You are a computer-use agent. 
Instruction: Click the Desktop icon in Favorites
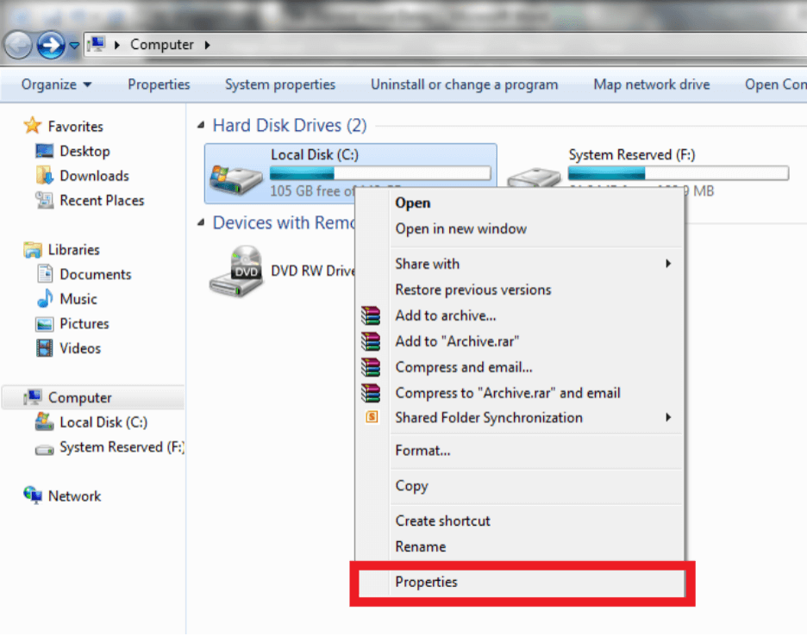pyautogui.click(x=44, y=151)
